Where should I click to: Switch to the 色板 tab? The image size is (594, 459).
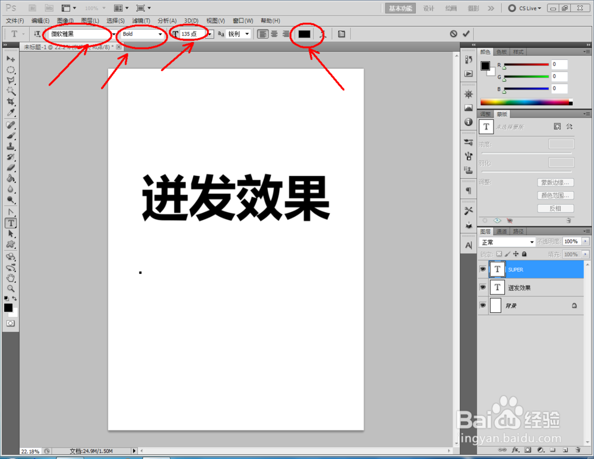pos(501,52)
